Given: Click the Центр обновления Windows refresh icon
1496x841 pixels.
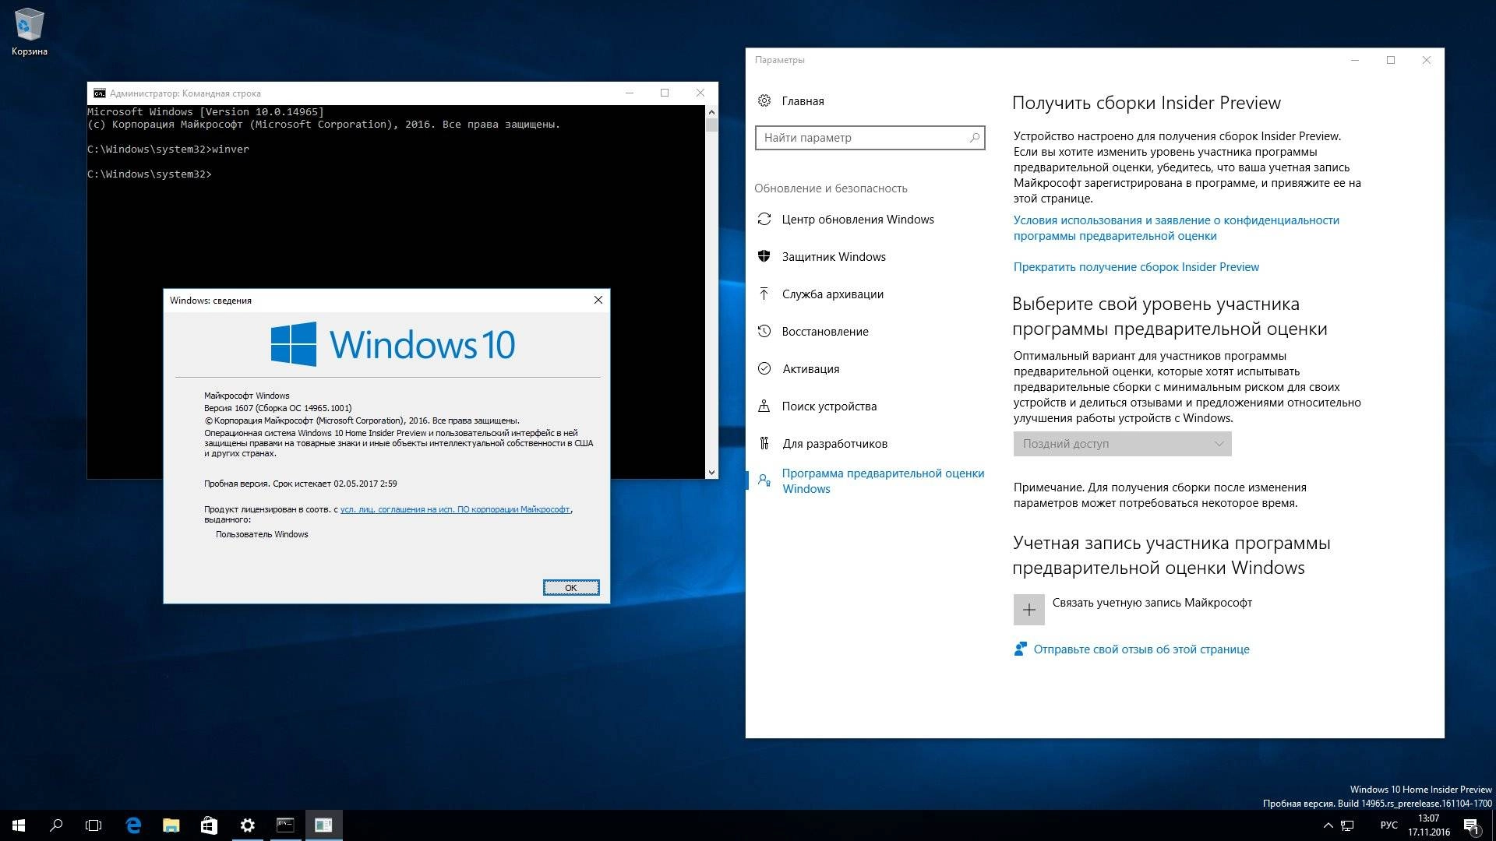Looking at the screenshot, I should [764, 220].
